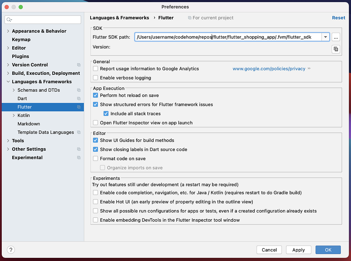Copy the Flutter version using the copy icon
The width and height of the screenshot is (351, 261).
(336, 49)
